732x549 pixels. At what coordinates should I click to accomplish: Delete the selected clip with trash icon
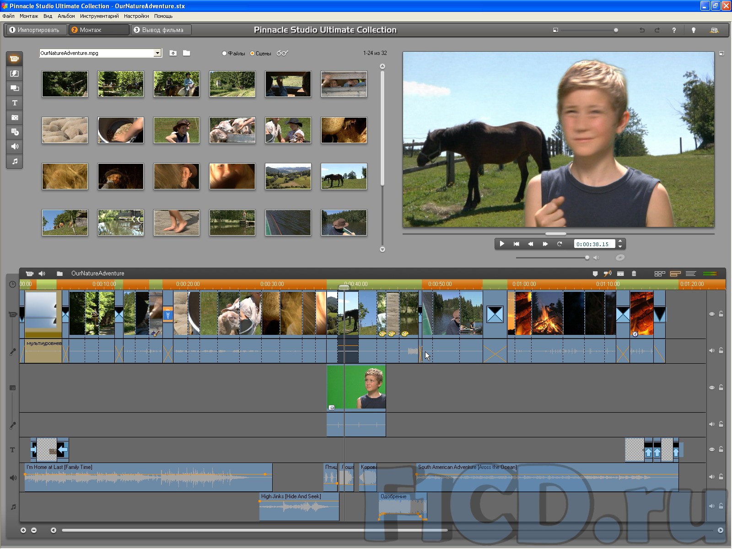(x=634, y=274)
